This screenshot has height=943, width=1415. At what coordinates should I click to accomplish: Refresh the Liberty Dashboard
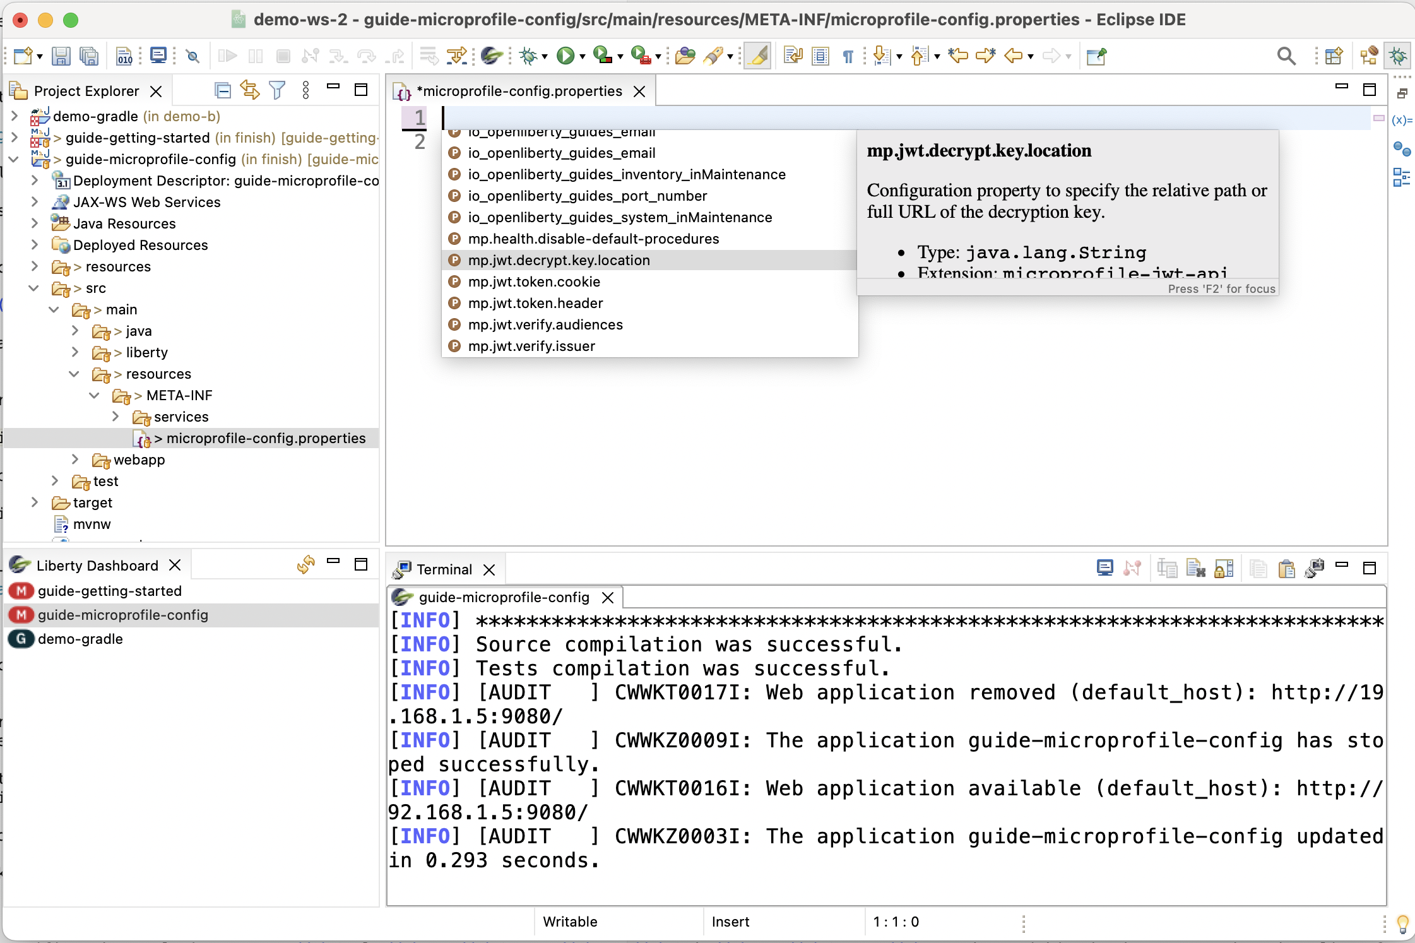tap(305, 564)
